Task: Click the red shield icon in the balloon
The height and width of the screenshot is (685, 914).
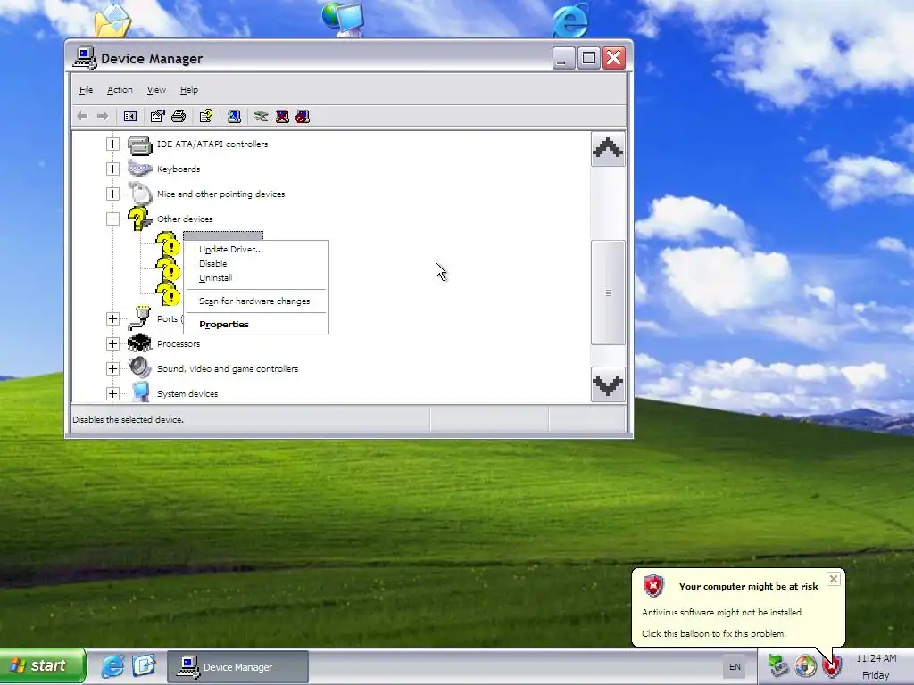Action: pos(653,586)
